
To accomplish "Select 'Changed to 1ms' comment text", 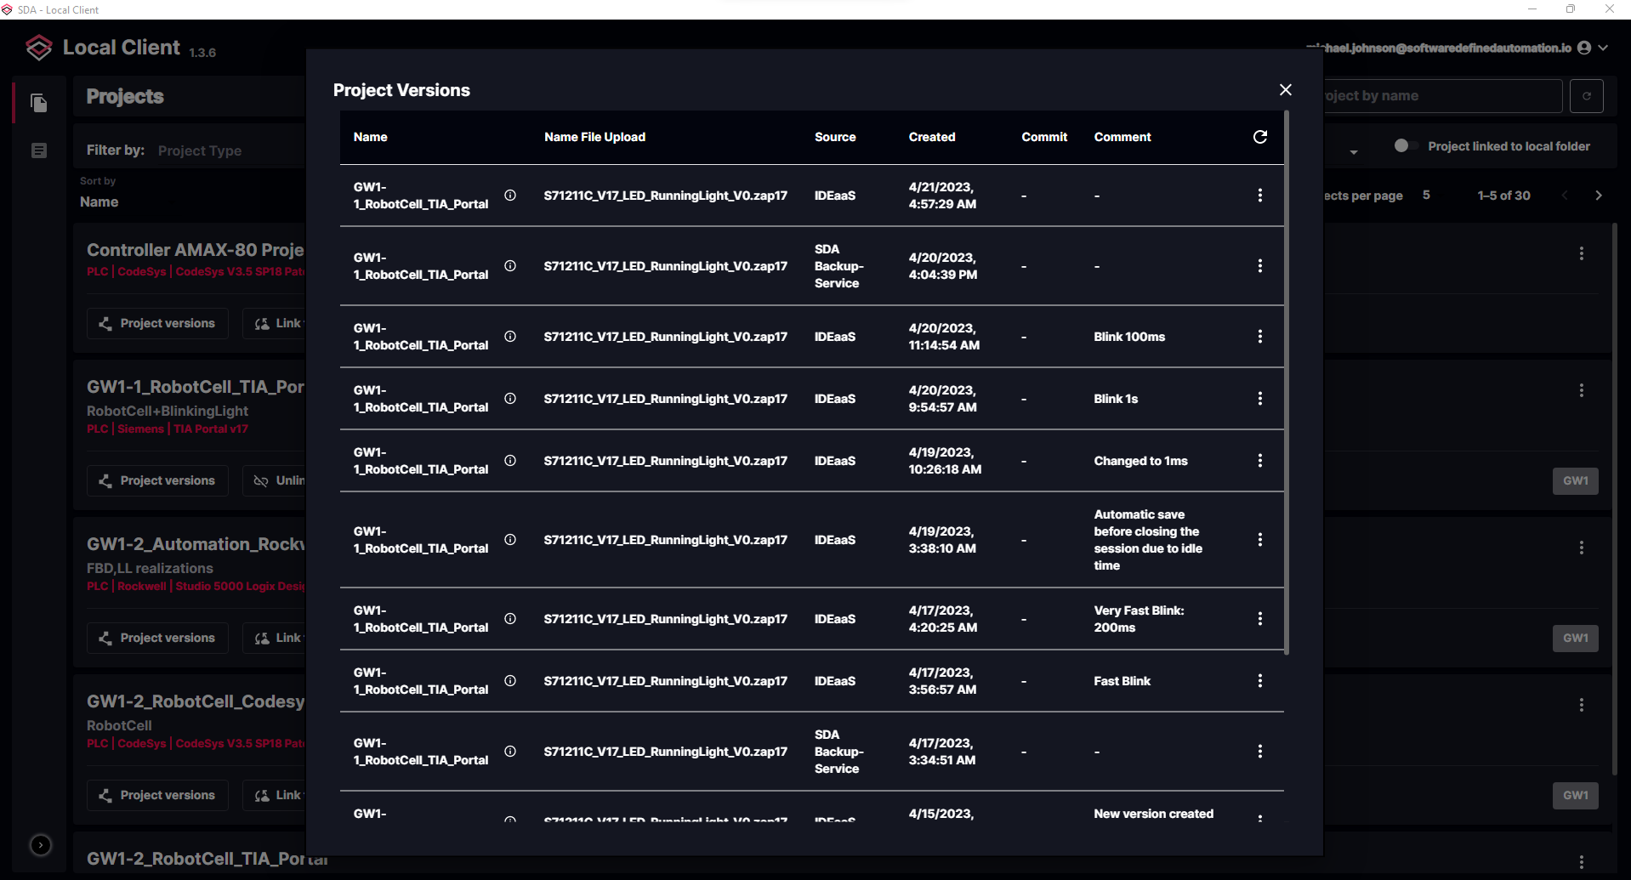I will 1140,461.
